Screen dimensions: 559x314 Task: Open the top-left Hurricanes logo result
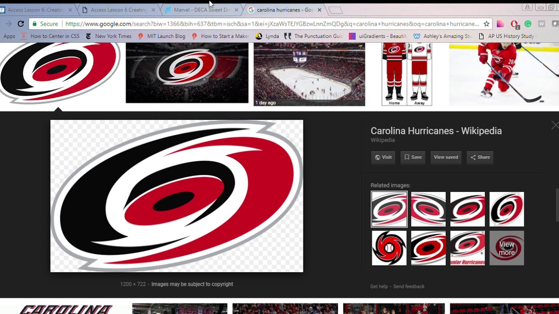click(60, 73)
